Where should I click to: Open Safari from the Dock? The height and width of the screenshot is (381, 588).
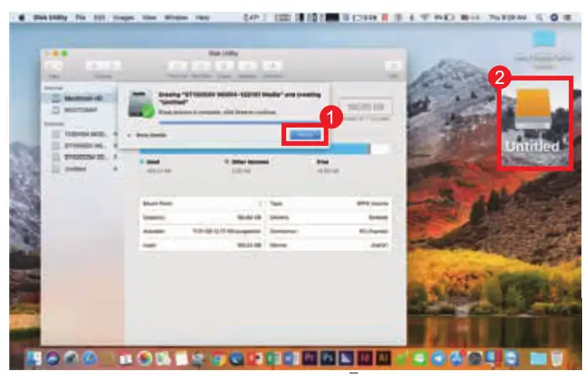point(89,358)
